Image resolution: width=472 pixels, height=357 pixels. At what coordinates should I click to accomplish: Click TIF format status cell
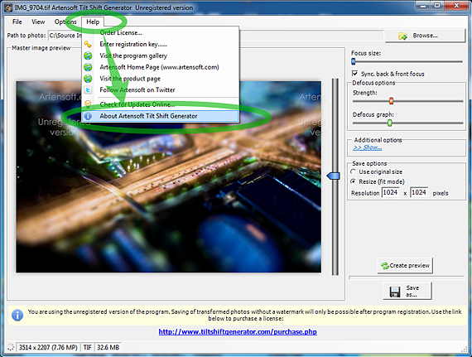[x=87, y=347]
